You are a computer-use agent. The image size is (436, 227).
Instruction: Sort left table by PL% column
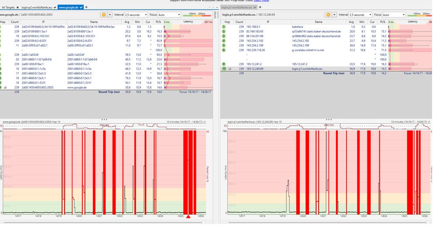160,21
